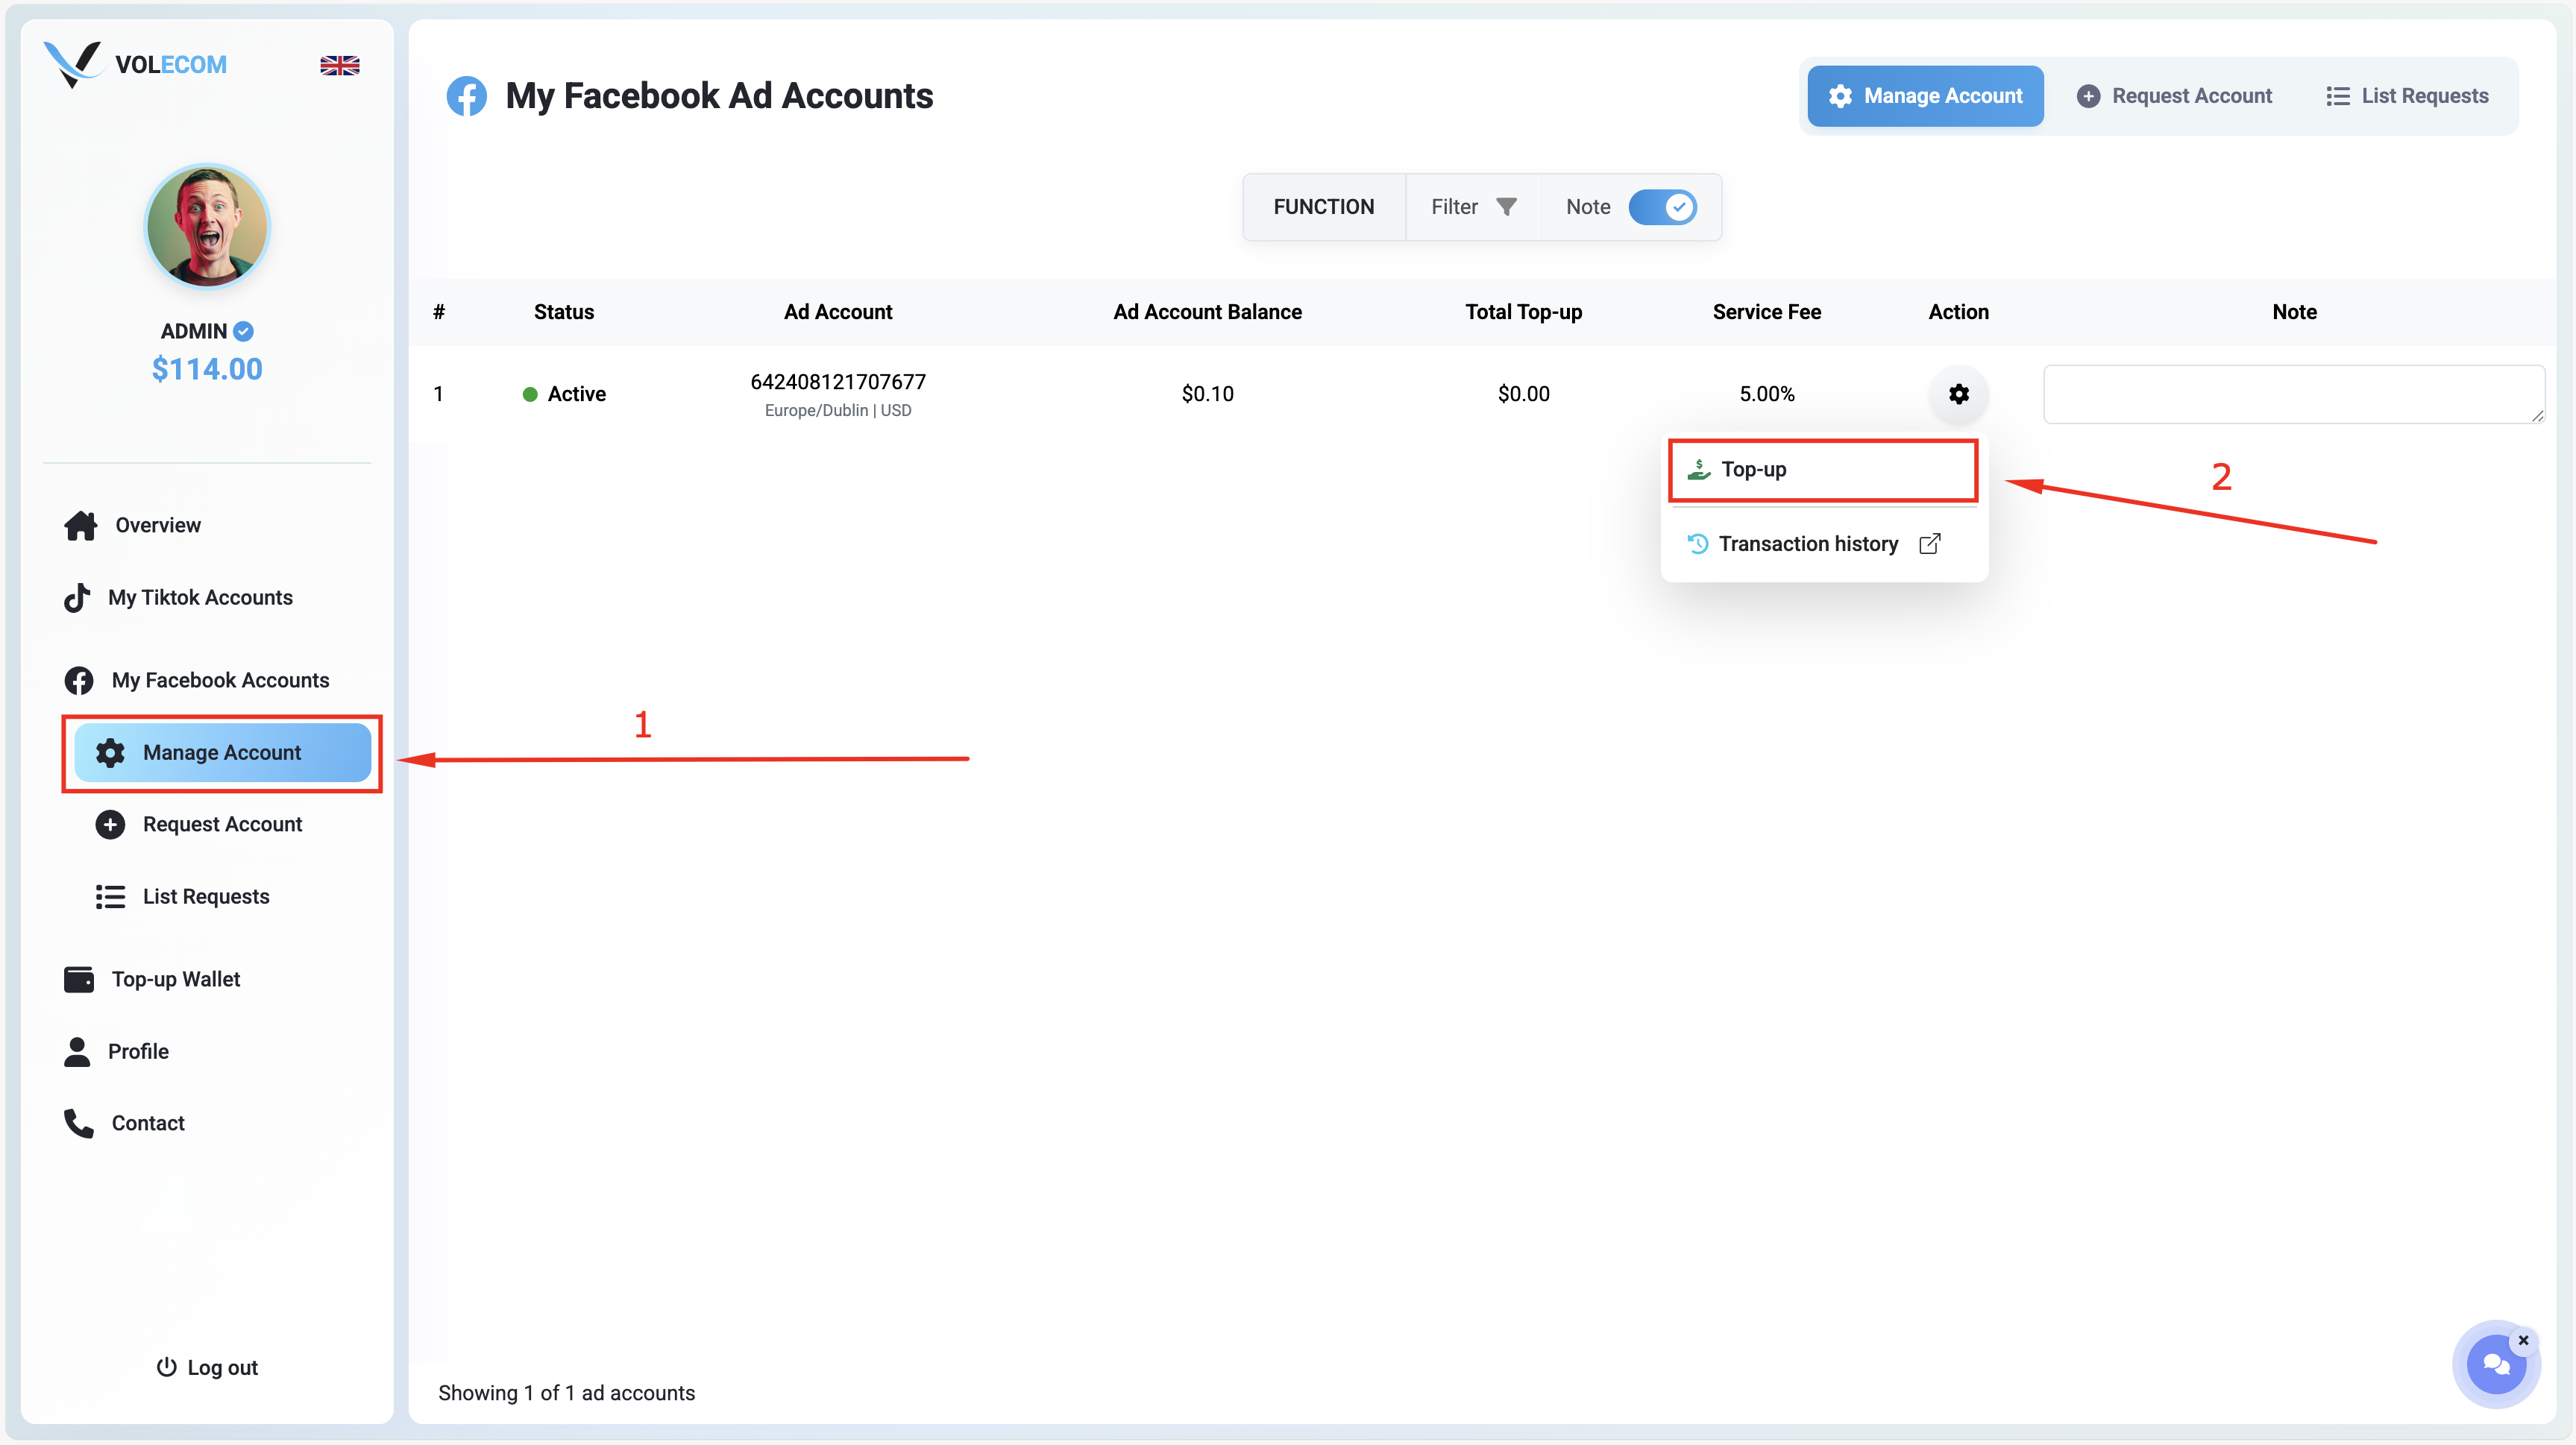Choose Top-up from action menu
The height and width of the screenshot is (1445, 2576).
1823,469
